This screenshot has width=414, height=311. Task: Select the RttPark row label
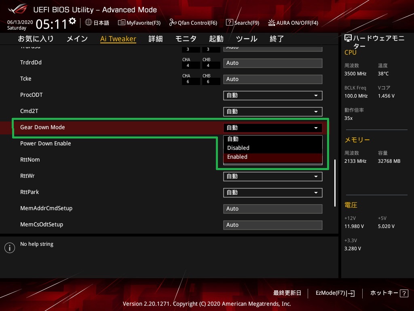(x=29, y=192)
